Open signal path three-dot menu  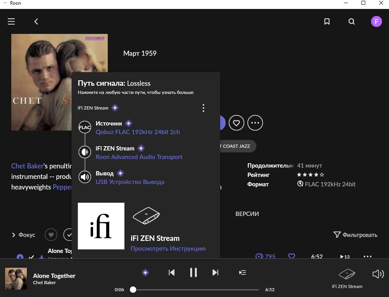tap(203, 108)
